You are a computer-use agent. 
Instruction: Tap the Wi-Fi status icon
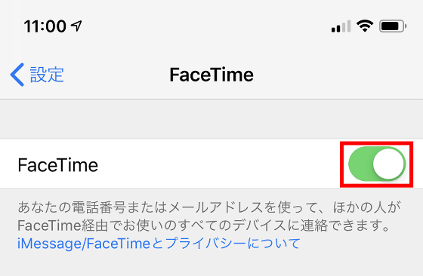pos(365,26)
